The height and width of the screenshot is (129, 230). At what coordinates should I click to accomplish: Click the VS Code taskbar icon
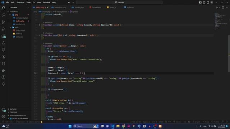click(x=112, y=126)
